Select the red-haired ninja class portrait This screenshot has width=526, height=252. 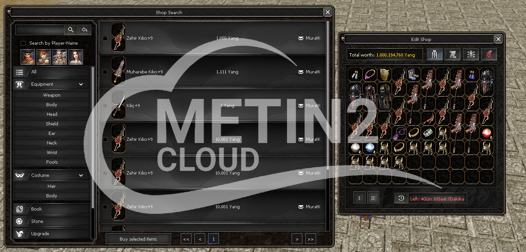click(x=44, y=57)
